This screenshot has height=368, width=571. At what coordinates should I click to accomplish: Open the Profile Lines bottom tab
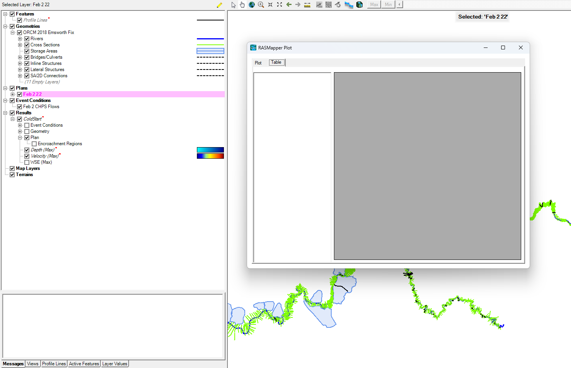tap(54, 364)
